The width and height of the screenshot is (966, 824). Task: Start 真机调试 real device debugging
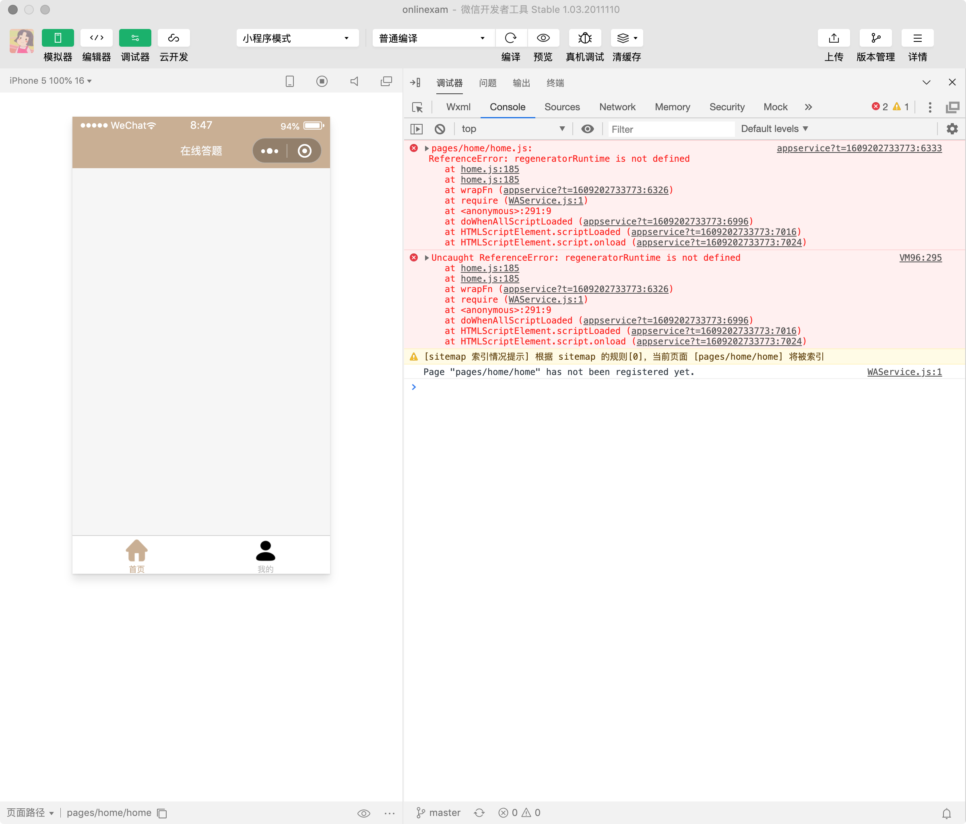click(x=585, y=38)
